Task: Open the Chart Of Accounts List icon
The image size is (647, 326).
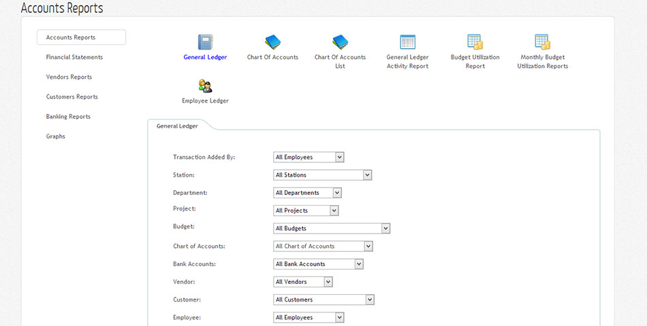Action: click(340, 42)
